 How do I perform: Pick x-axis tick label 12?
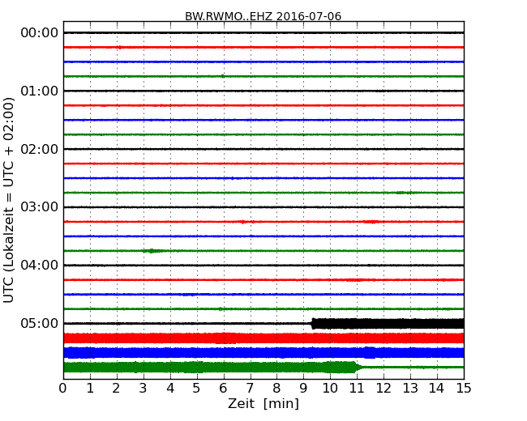[383, 389]
